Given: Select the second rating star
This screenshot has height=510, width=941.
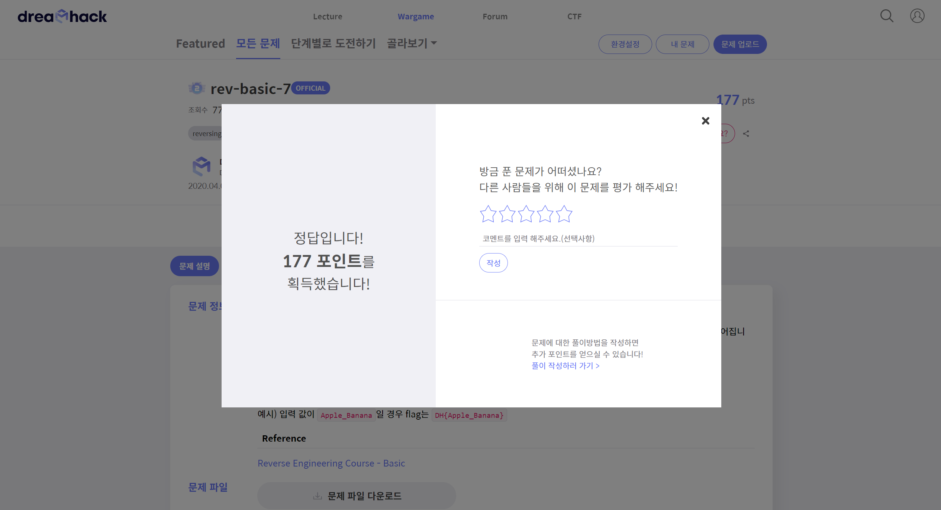Looking at the screenshot, I should coord(507,214).
